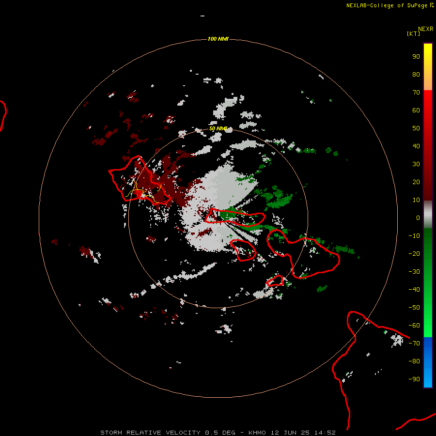Image resolution: width=436 pixels, height=436 pixels.
Task: Click the -20 scale label
Action: coord(414,253)
